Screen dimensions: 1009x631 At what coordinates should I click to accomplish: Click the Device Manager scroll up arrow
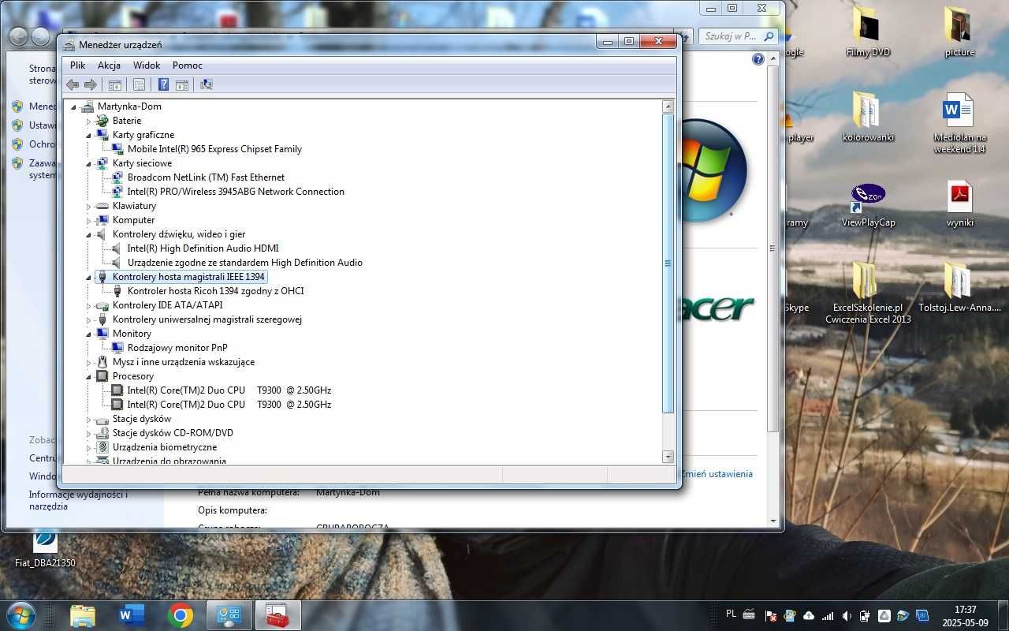[x=668, y=106]
